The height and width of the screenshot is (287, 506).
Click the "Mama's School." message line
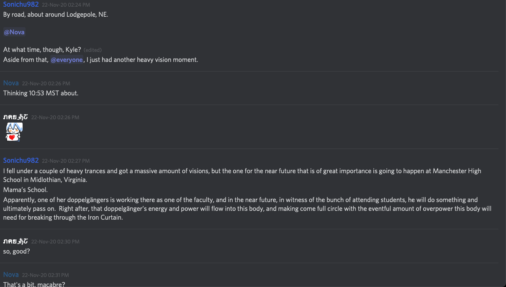(26, 190)
